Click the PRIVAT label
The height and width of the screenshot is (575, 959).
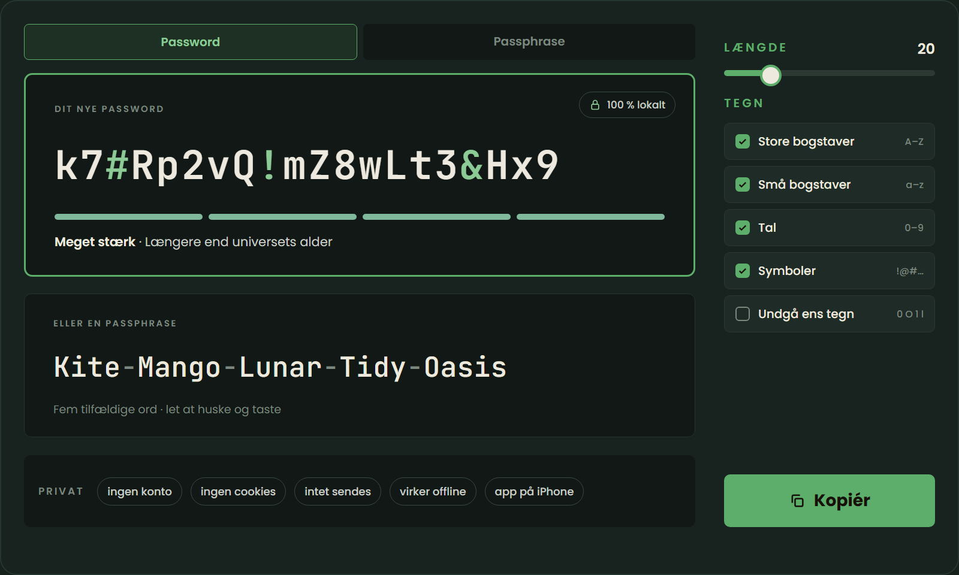(x=61, y=491)
